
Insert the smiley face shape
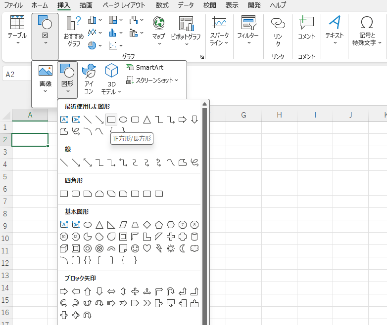(x=135, y=248)
